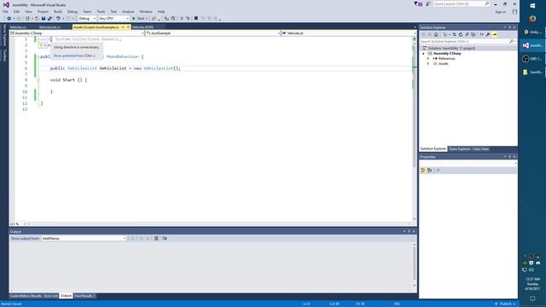The width and height of the screenshot is (546, 307).
Task: Expand the Assets folder node
Action: click(x=428, y=64)
